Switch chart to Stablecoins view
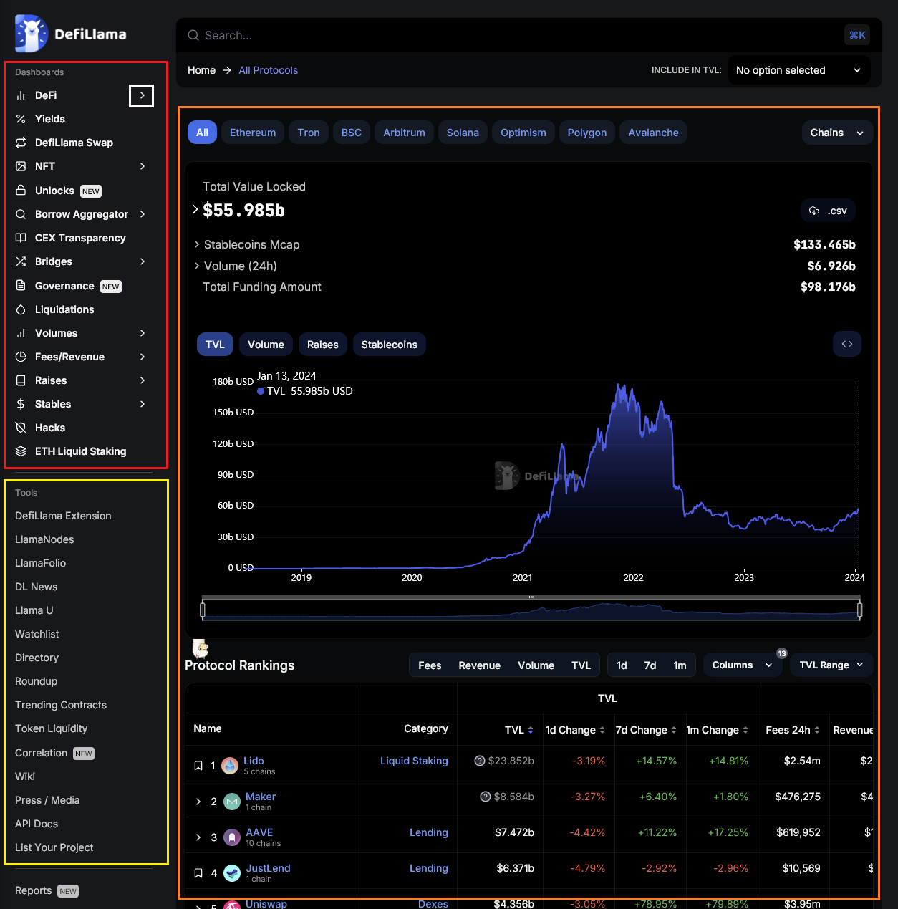Screen dimensions: 898x909 coord(389,345)
